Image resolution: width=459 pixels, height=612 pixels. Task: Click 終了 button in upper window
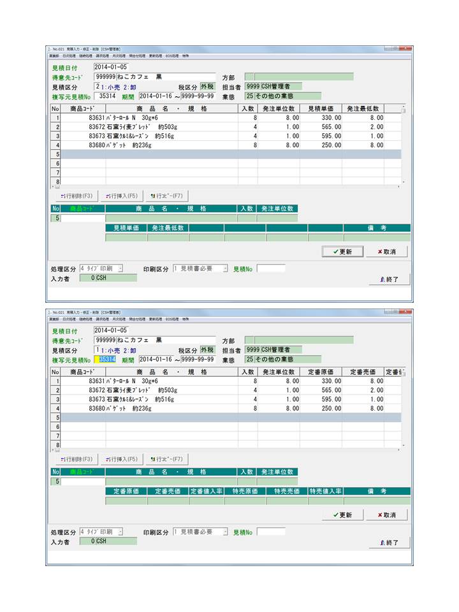tap(389, 279)
